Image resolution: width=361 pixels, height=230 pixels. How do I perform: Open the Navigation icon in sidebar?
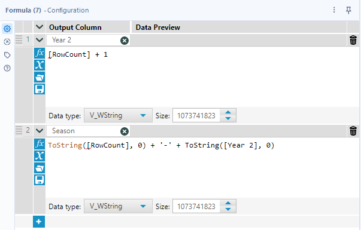[7, 42]
